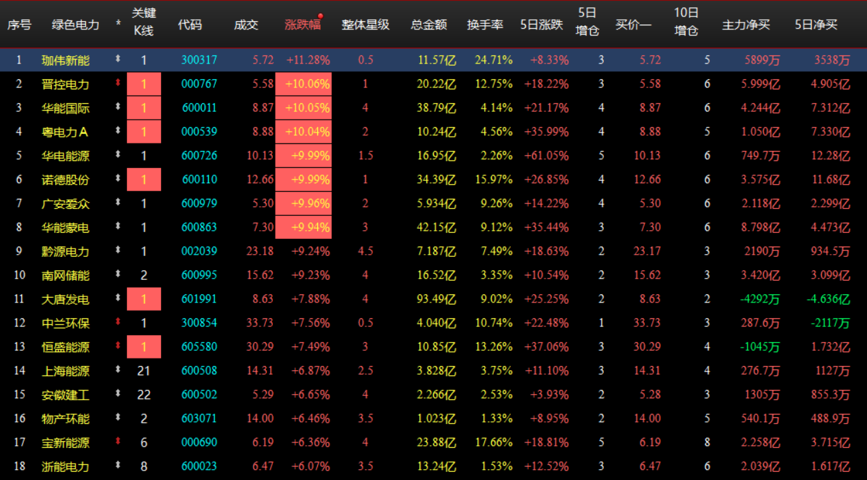Select stock name 晋控电力
Screen dimensions: 867x480
point(65,84)
